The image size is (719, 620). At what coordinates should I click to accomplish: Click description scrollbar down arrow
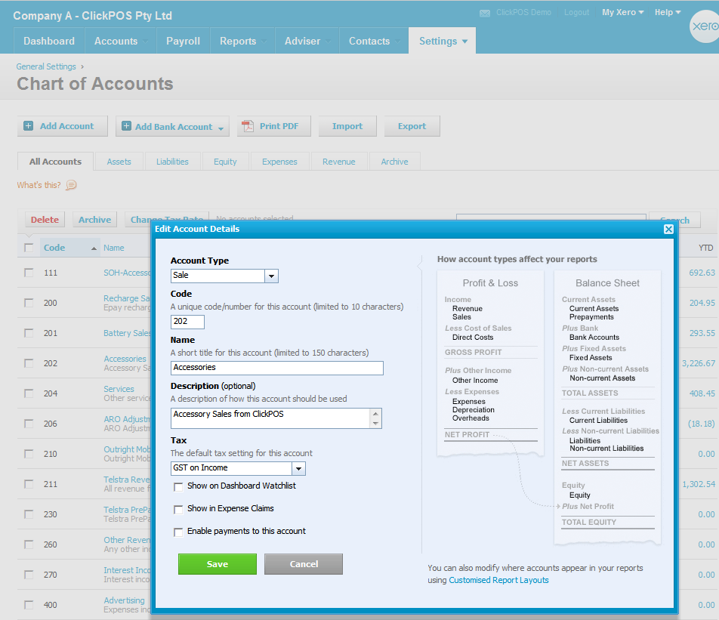(x=375, y=423)
